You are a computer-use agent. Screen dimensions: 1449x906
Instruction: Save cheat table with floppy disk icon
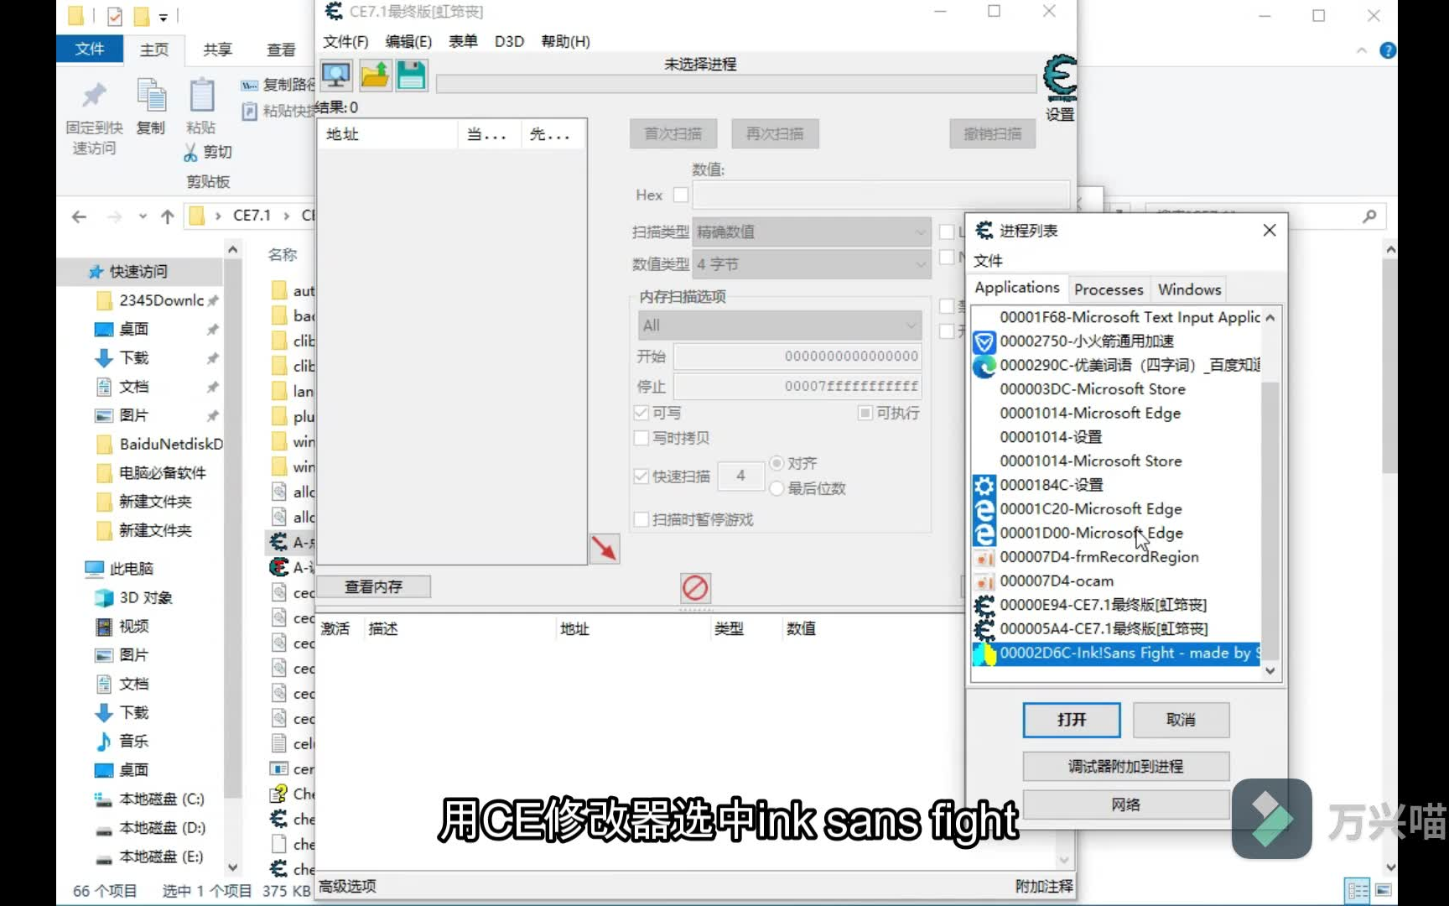click(411, 75)
